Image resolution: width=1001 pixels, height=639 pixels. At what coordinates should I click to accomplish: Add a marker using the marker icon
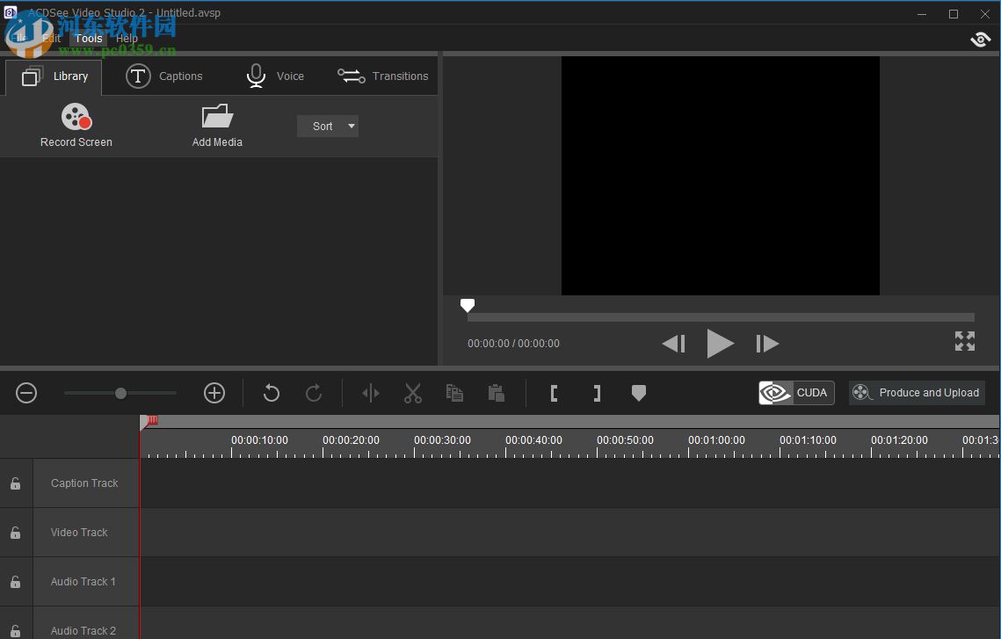tap(639, 393)
